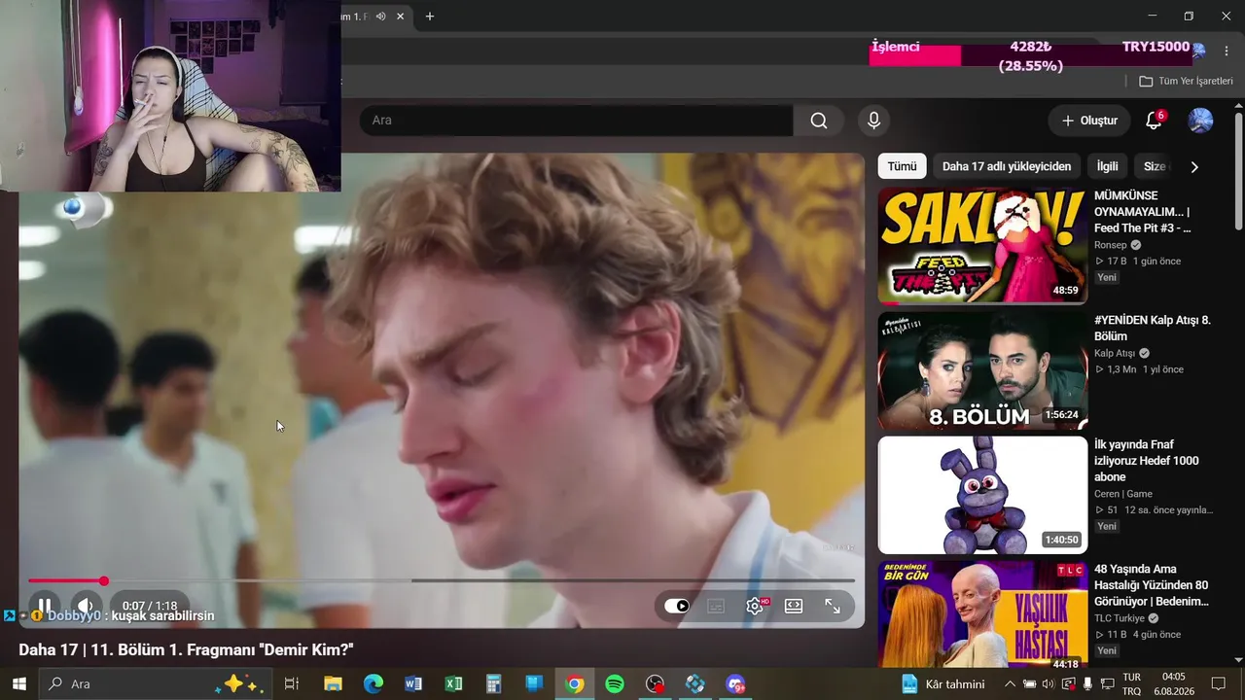Screen dimensions: 1245x700
Task: Open the YouTube account avatar menu
Action: coord(1200,121)
